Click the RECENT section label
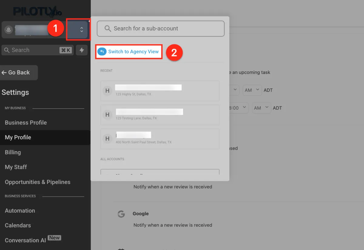Screen dimensions: 364x250 tap(106, 71)
